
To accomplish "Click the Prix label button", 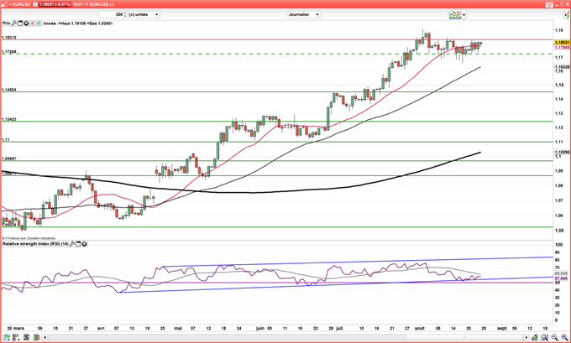I will coord(6,23).
